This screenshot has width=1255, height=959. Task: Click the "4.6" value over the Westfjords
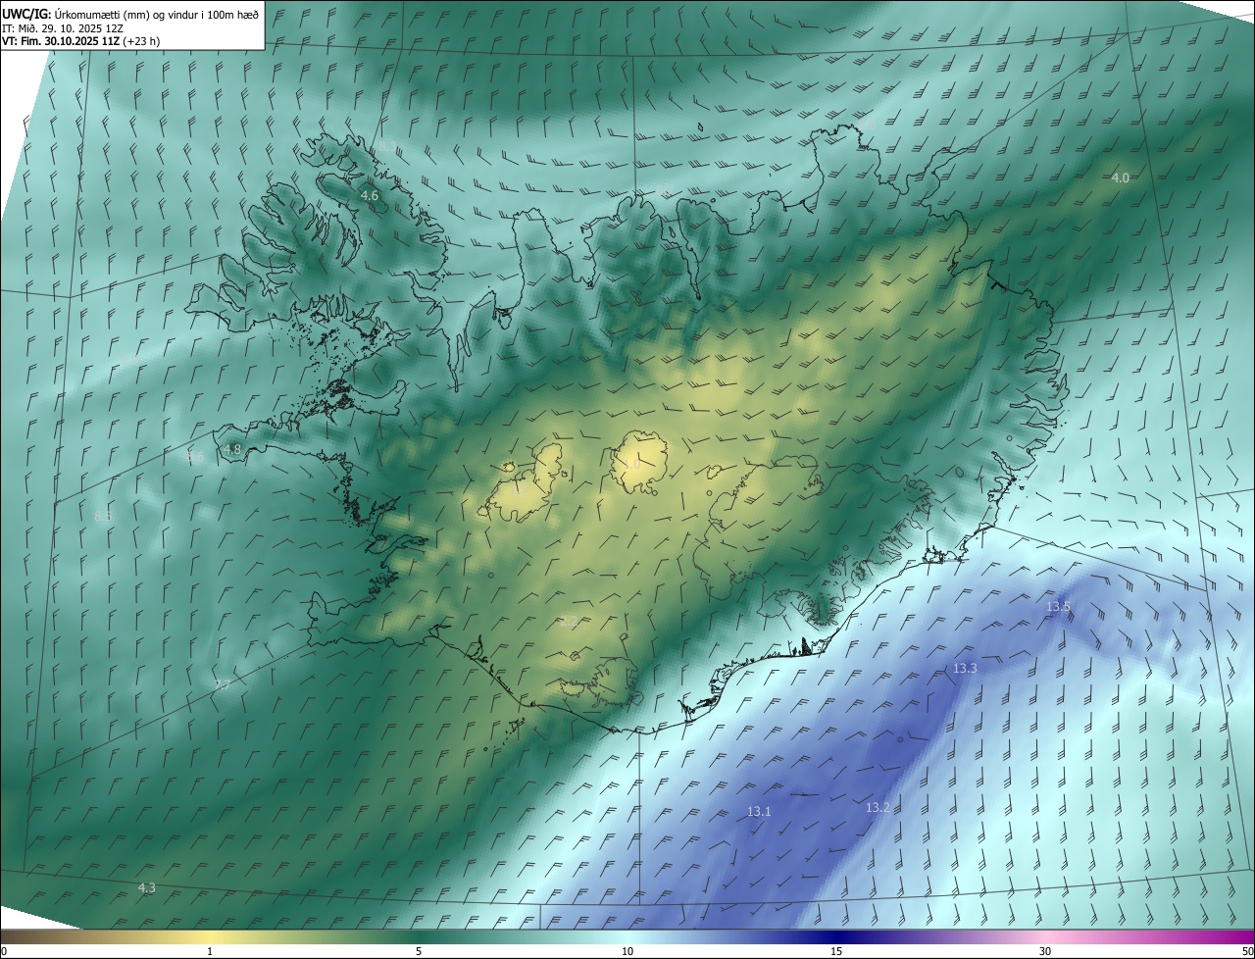point(370,196)
